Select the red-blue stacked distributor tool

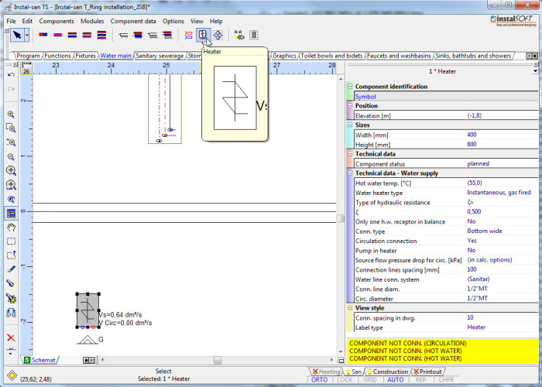pos(167,35)
